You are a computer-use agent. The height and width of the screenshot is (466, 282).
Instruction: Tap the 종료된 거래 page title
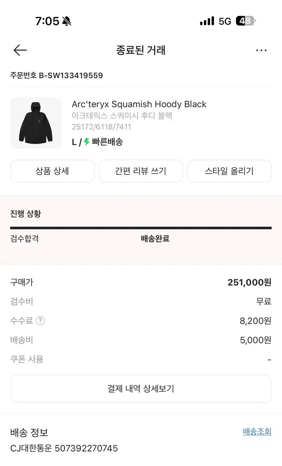[141, 50]
